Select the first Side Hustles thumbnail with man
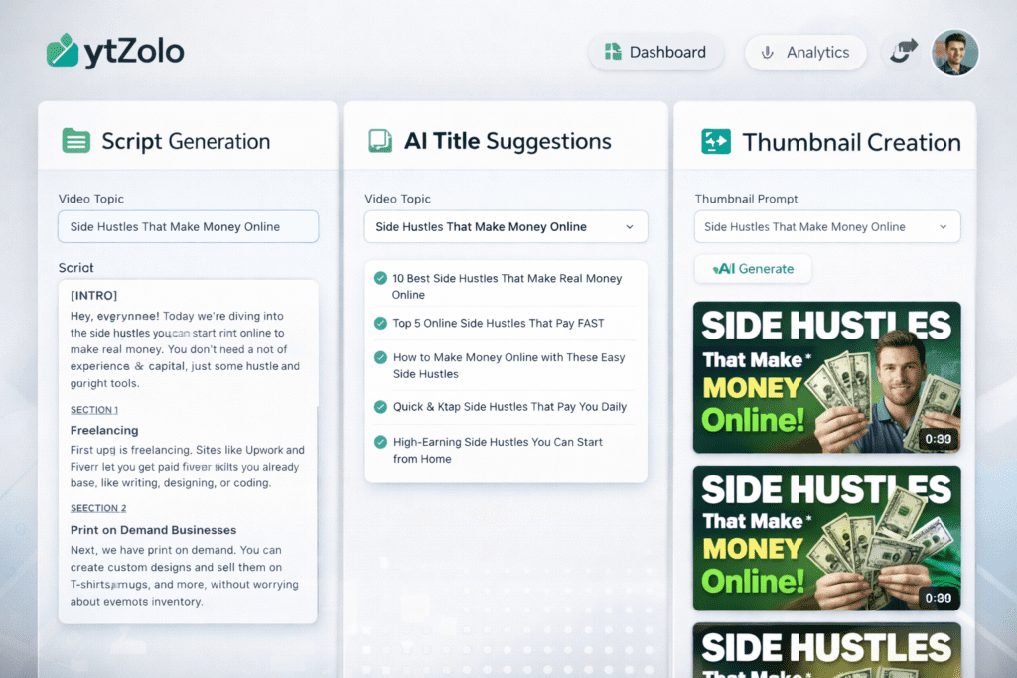The width and height of the screenshot is (1017, 678). click(x=826, y=377)
